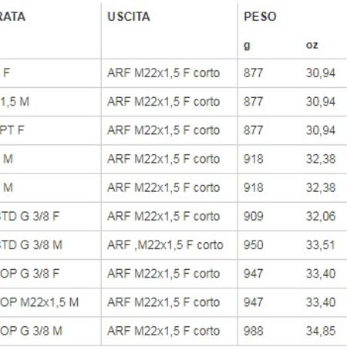Click the PESO column header
The width and height of the screenshot is (347, 347).
click(x=260, y=17)
